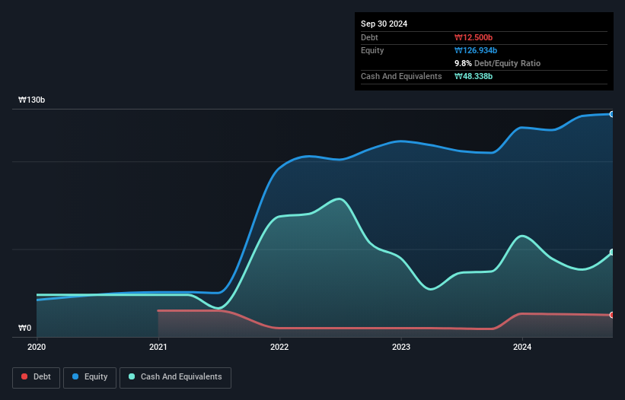This screenshot has width=625, height=400.
Task: Click the ₩126.934b equity value
Action: pyautogui.click(x=476, y=50)
